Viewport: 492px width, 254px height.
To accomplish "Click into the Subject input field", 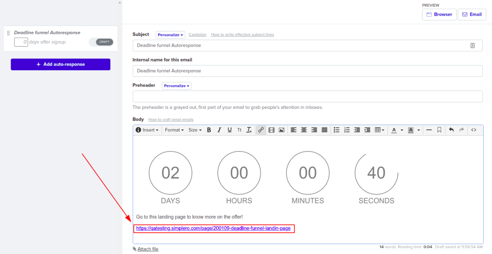I will 308,45.
